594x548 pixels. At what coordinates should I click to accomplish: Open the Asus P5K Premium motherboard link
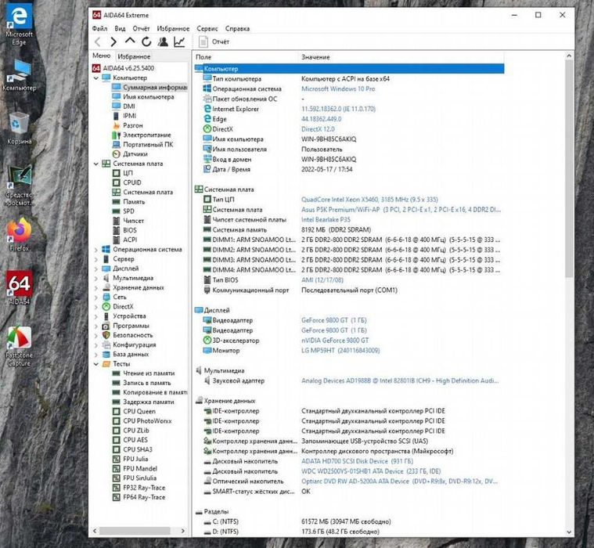(401, 210)
